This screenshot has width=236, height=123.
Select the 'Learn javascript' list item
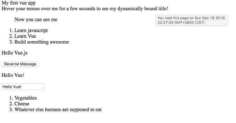(31, 30)
